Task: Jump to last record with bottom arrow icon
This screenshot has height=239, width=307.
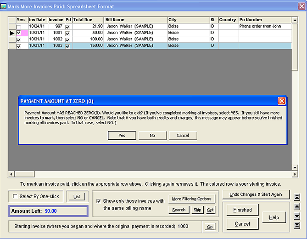Action: (x=297, y=225)
